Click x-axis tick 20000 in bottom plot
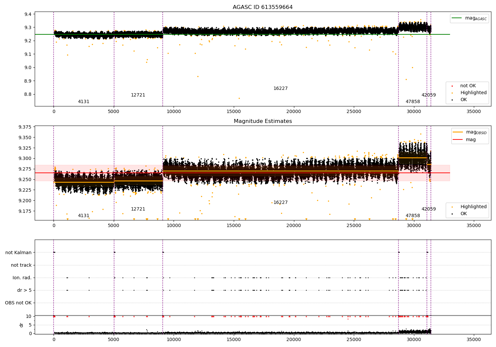Screen dimensions: 496x347 coord(294,339)
